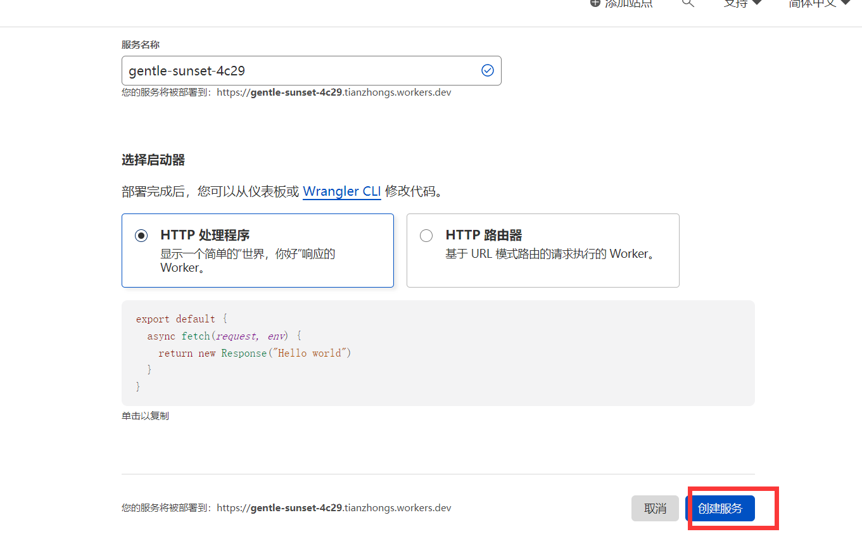Click the HTTP 处理程序 card title
This screenshot has height=534, width=862.
coord(205,235)
